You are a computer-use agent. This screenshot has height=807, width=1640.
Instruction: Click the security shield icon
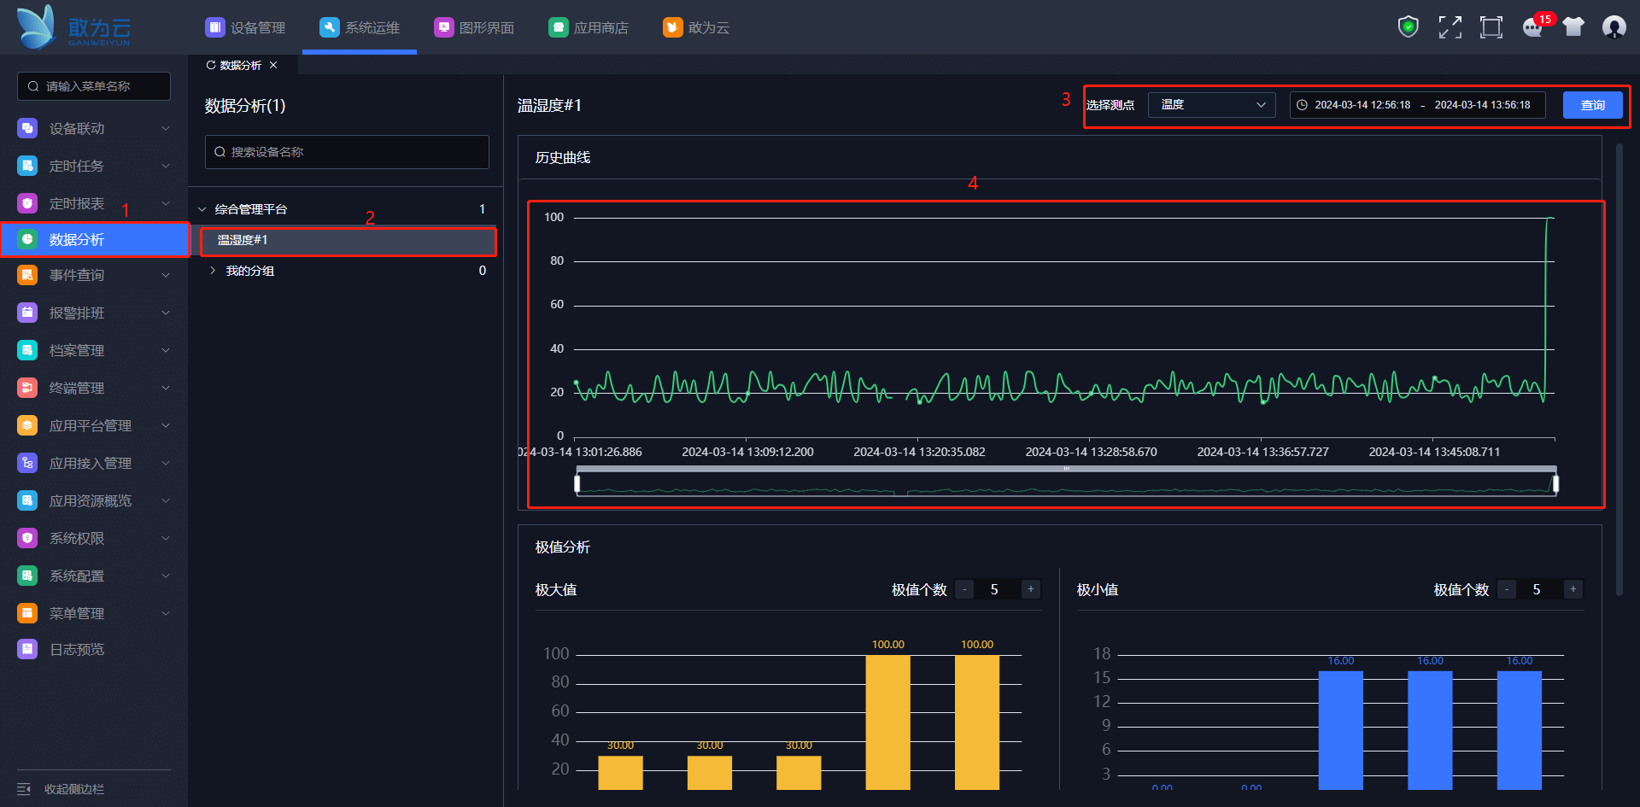[x=1408, y=27]
